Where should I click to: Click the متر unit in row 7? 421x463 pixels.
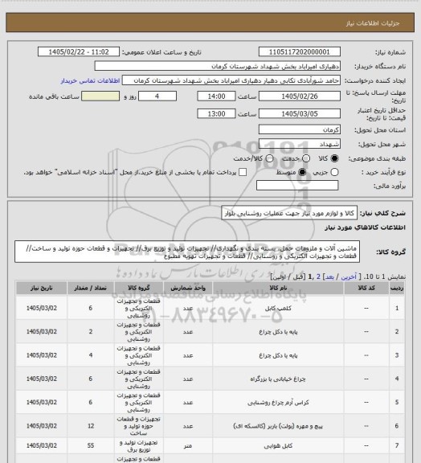pyautogui.click(x=188, y=445)
